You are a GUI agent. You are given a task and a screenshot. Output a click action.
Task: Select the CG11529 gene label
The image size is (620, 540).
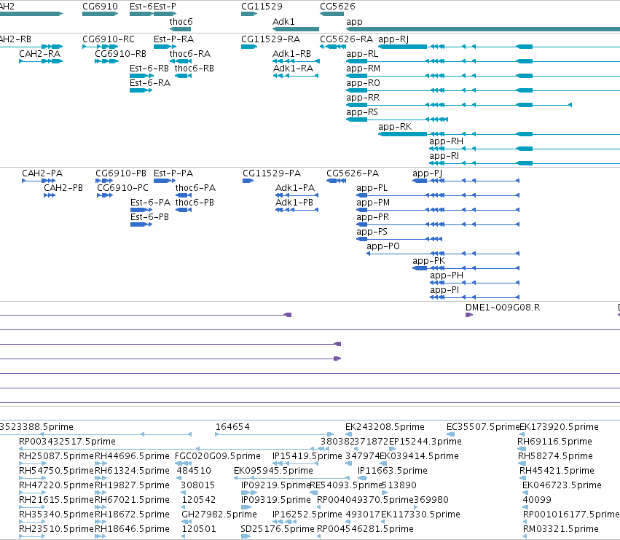262,7
